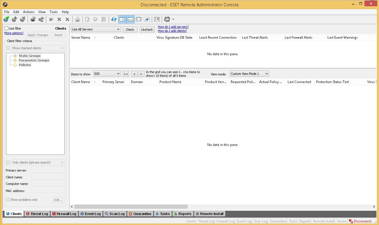This screenshot has height=225, width=379.
Task: Switch to the Reports tab
Action: [x=183, y=214]
